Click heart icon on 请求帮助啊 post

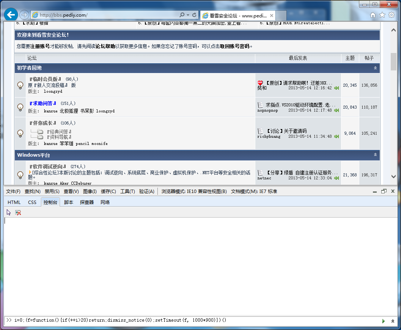coord(260,83)
